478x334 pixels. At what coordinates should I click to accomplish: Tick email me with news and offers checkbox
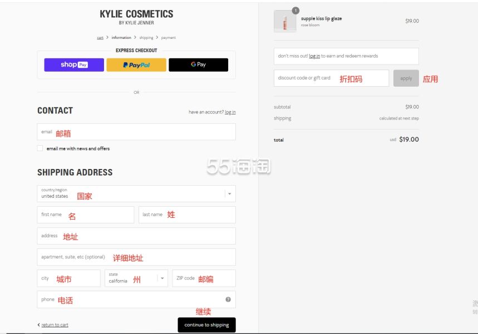tap(40, 148)
